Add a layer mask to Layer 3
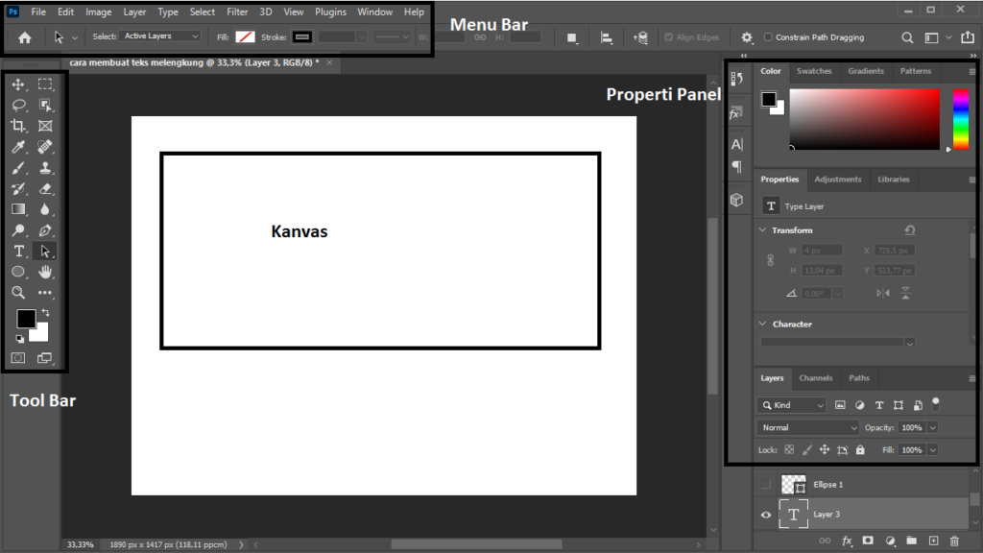The image size is (983, 553). click(868, 541)
